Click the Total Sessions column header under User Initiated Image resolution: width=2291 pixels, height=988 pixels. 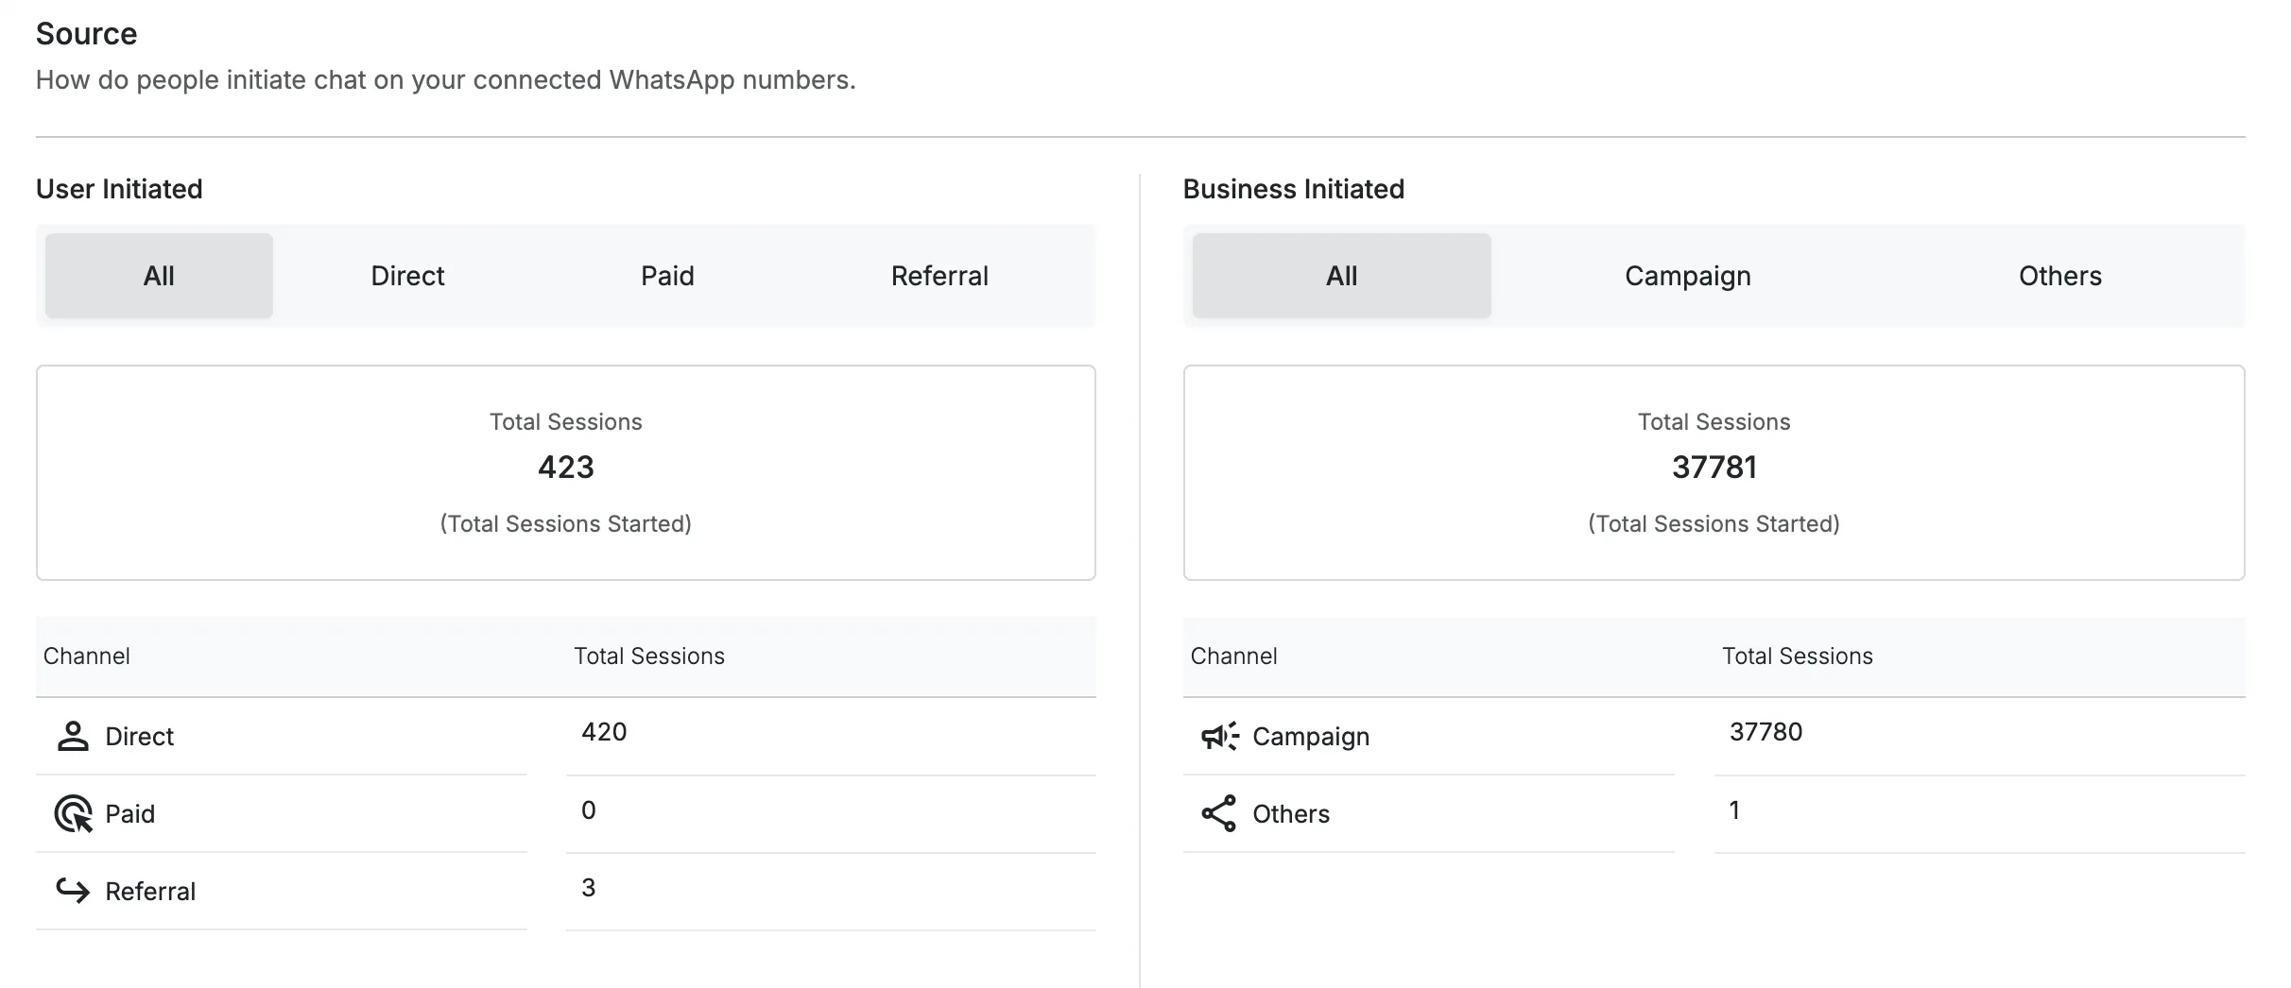(649, 656)
